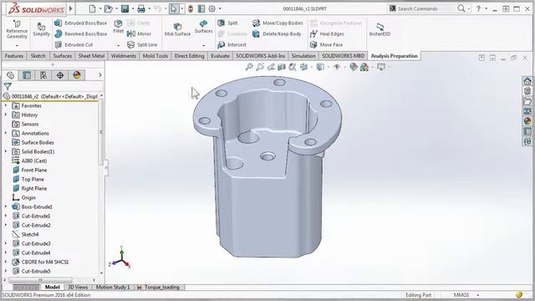
Task: Switch to the ConfigurationManager tab
Action: coord(43,75)
